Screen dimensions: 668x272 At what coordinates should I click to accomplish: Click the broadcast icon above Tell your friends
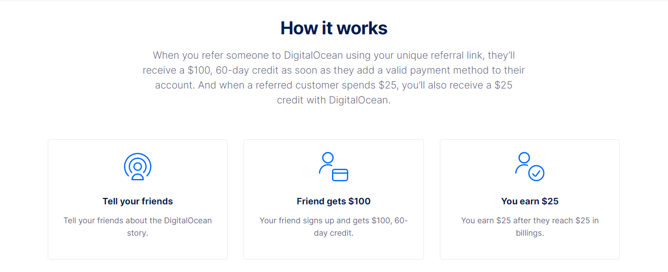point(138,167)
